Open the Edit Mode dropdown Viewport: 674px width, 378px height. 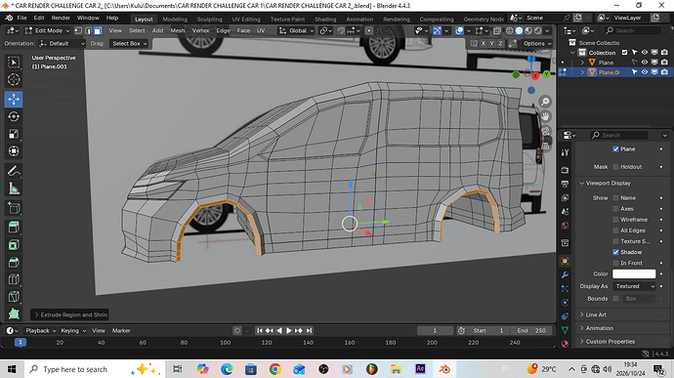(x=47, y=30)
